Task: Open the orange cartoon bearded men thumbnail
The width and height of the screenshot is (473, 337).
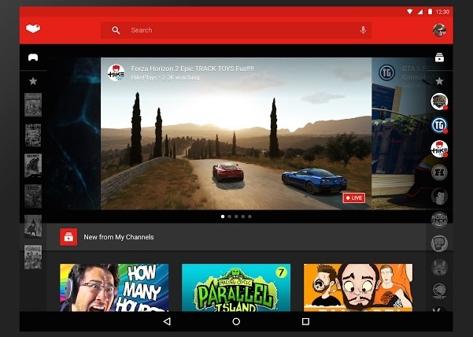Action: (358, 287)
